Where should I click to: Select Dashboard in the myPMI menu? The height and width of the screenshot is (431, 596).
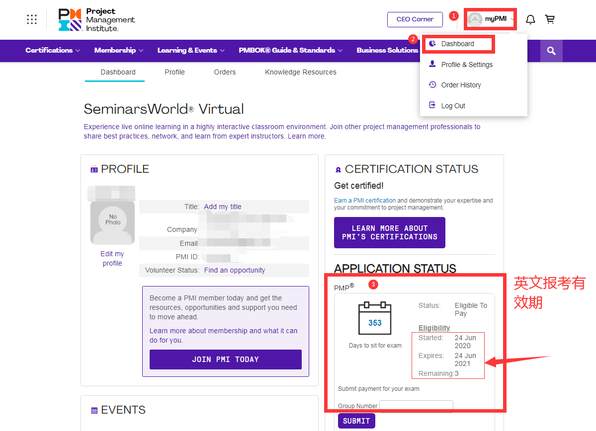(x=458, y=44)
